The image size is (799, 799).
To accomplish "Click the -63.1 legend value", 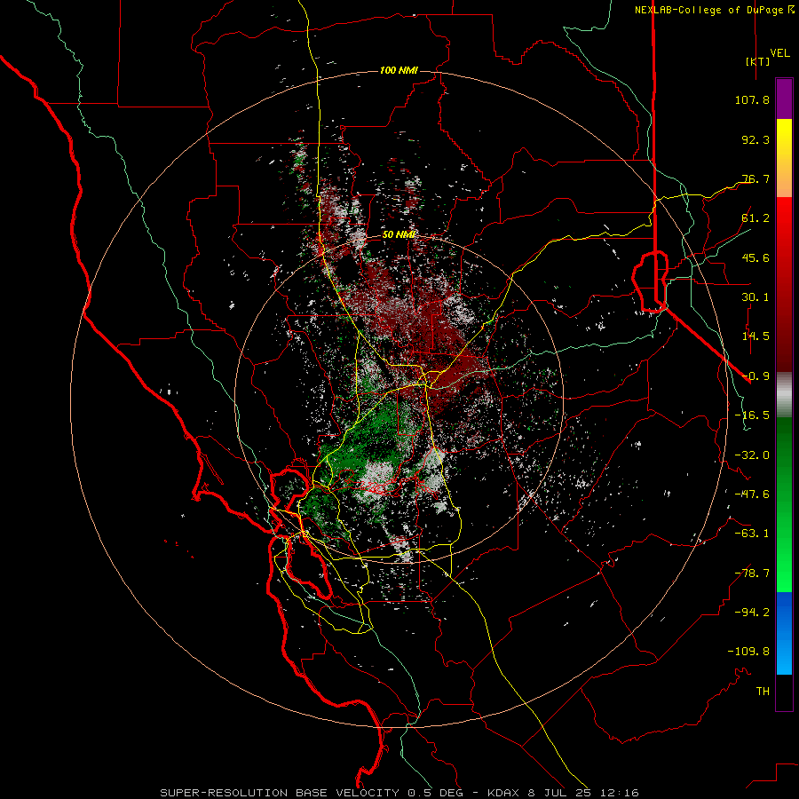I will click(x=752, y=534).
